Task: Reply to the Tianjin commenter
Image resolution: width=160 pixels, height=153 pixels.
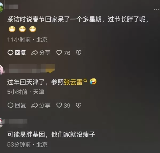Action: pos(17,105)
